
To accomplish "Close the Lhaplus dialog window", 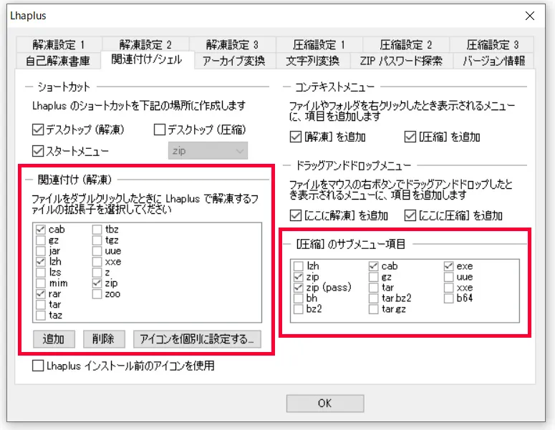I will click(530, 16).
